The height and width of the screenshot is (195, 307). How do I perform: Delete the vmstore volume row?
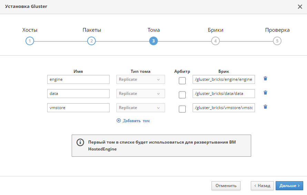tap(265, 107)
